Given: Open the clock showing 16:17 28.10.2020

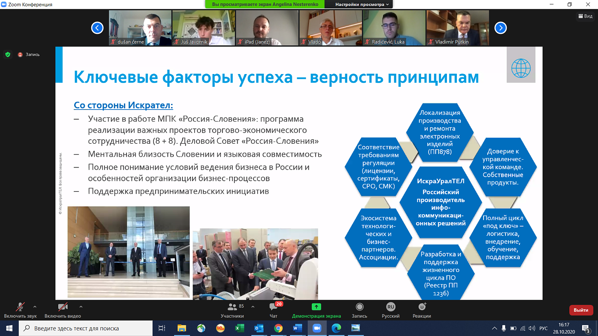Looking at the screenshot, I should coord(564,328).
